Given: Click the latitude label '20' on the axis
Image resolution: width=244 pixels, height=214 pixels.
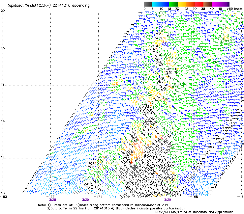Looking at the screenshot, I should [3, 11].
